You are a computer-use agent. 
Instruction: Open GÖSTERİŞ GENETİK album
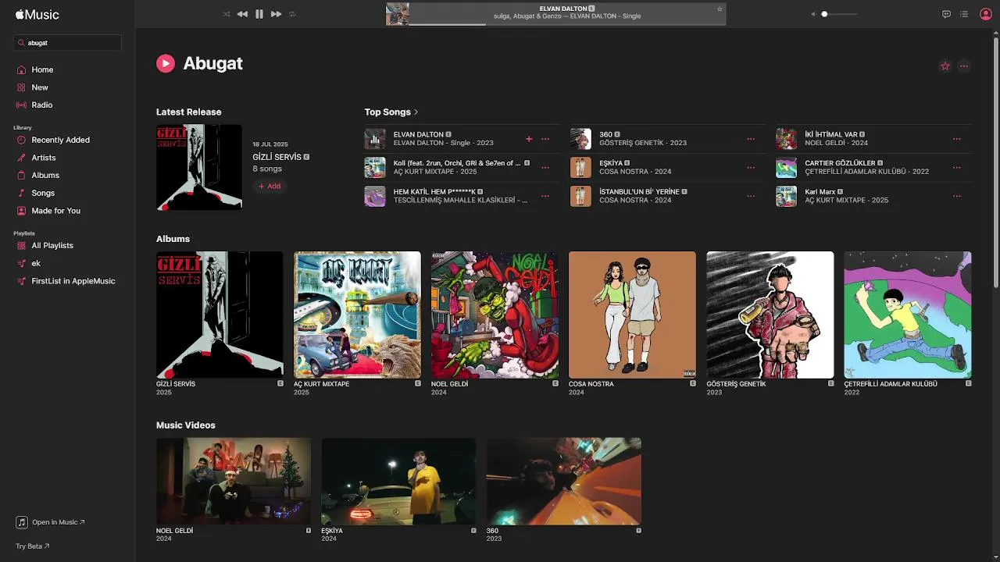[x=770, y=315]
